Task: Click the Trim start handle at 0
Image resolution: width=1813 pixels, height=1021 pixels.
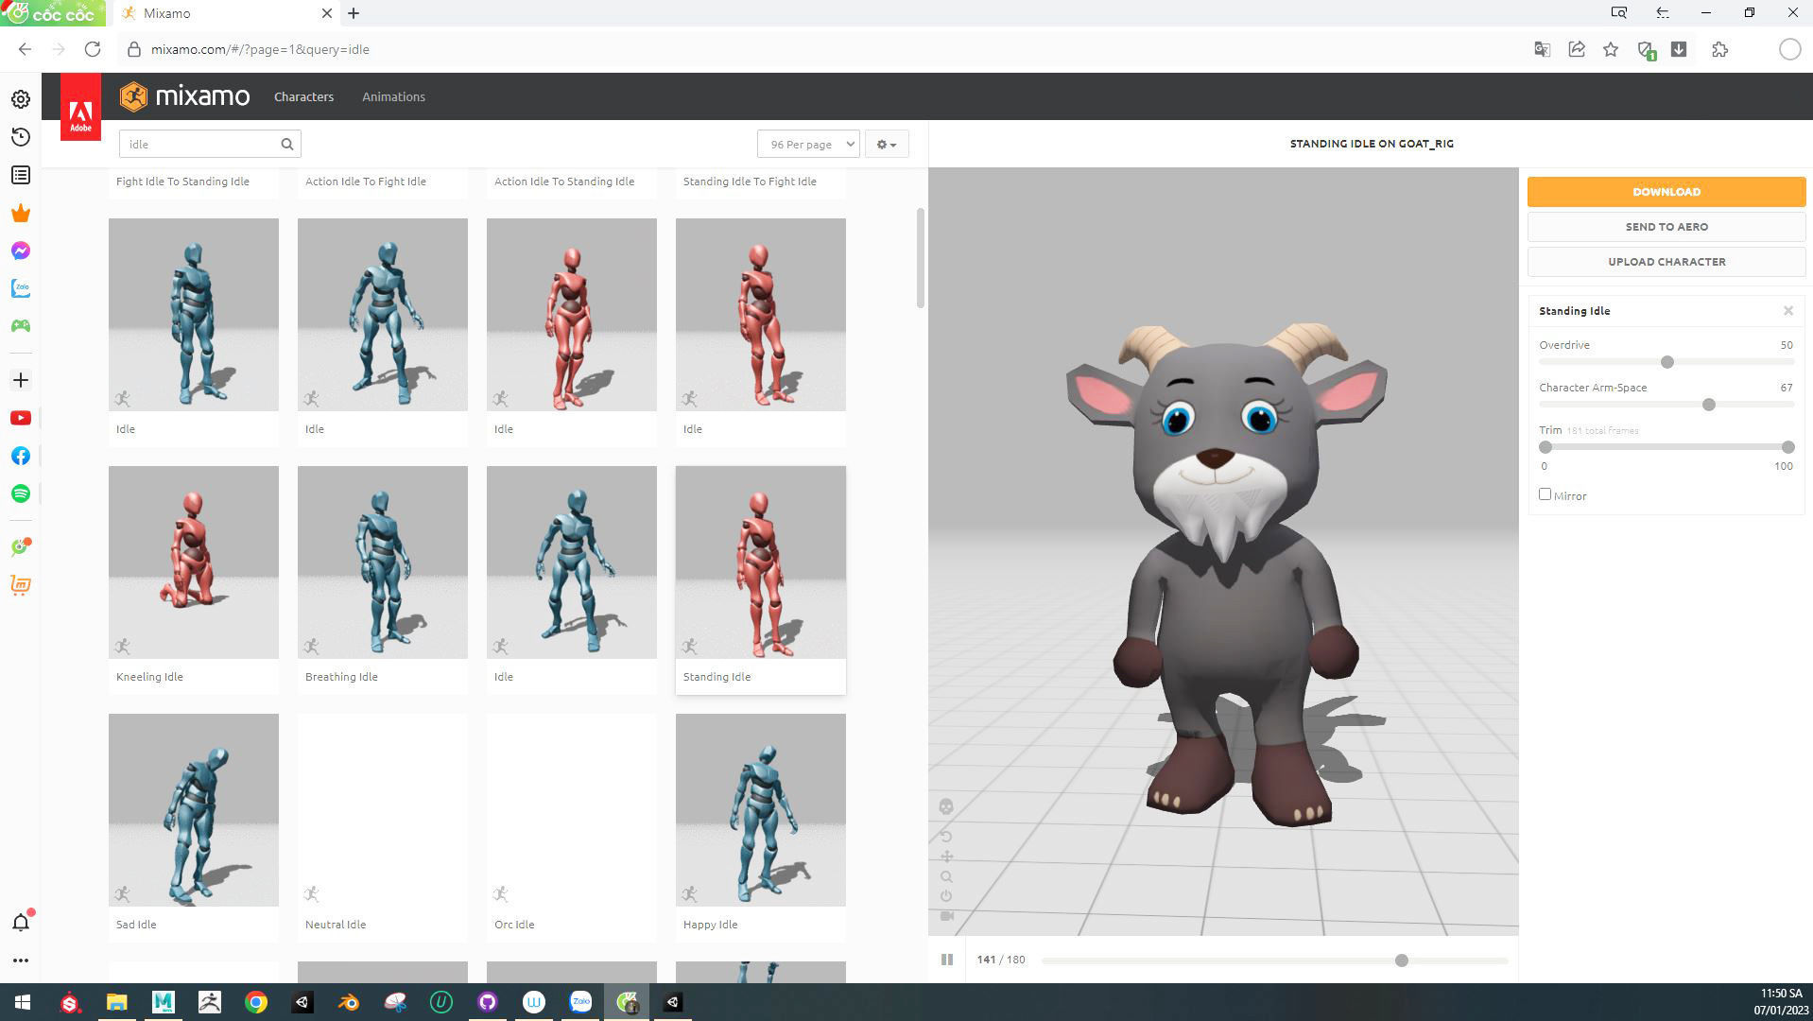Action: point(1545,447)
